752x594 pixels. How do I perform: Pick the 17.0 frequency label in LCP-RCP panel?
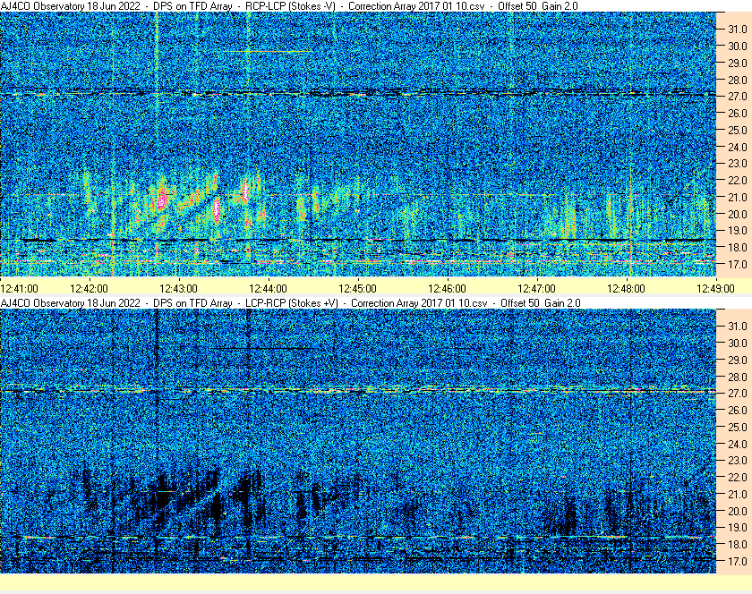click(738, 561)
